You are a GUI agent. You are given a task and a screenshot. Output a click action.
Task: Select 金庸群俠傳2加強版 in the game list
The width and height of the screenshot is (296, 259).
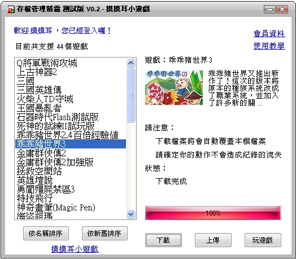tap(71, 162)
